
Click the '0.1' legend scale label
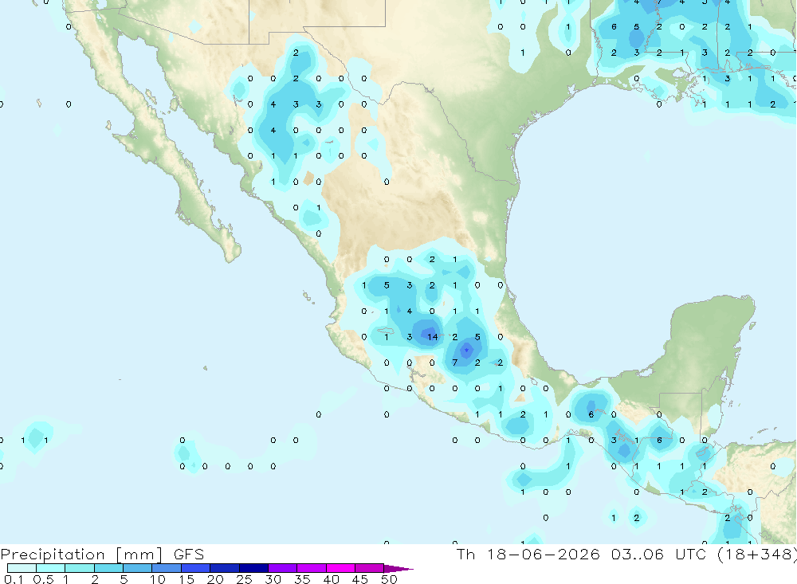pyautogui.click(x=14, y=579)
